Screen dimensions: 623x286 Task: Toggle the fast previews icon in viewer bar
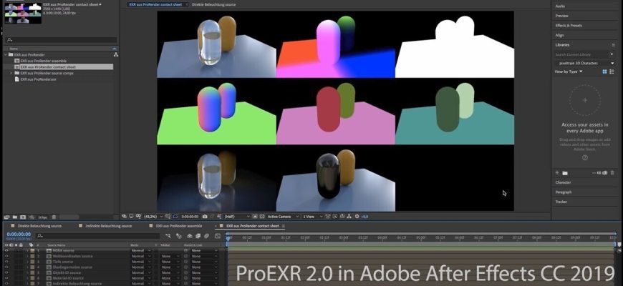coord(335,217)
